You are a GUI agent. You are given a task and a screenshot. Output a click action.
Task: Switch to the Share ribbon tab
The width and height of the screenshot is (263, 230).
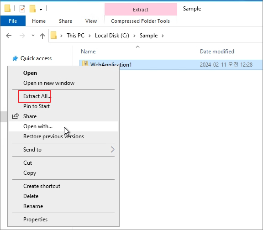coord(65,21)
